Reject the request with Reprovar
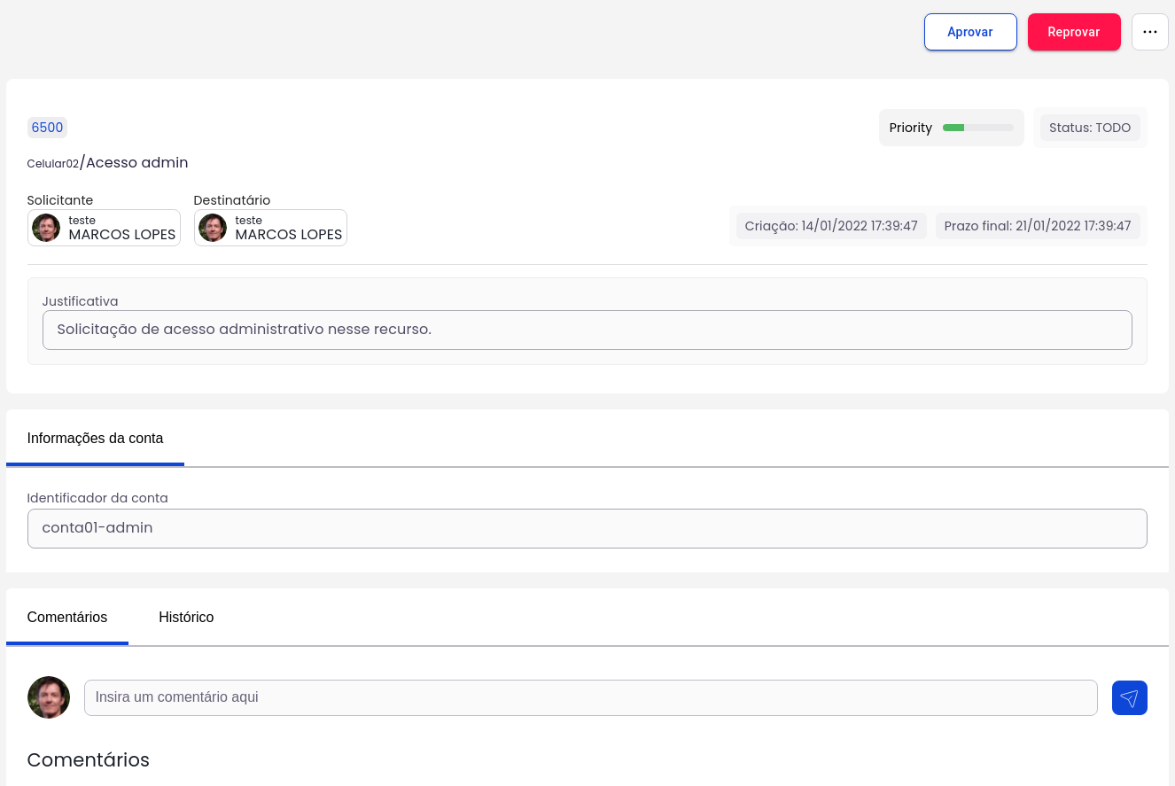Screen dimensions: 1175x786 1073,32
